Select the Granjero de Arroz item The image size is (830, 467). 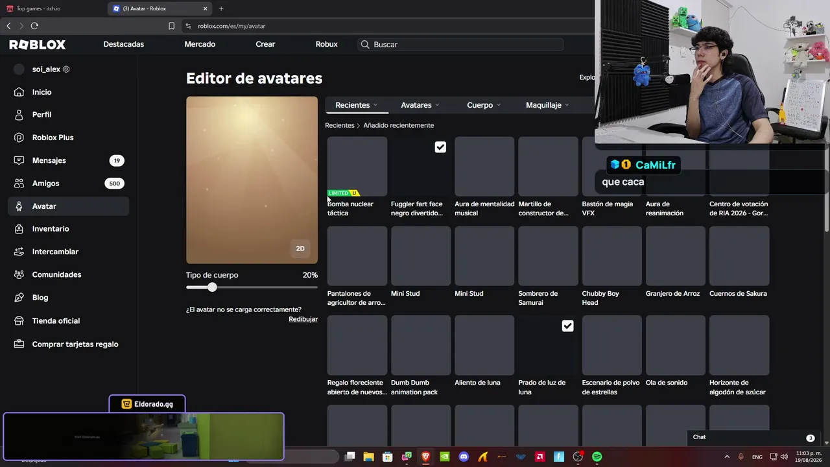coord(675,256)
